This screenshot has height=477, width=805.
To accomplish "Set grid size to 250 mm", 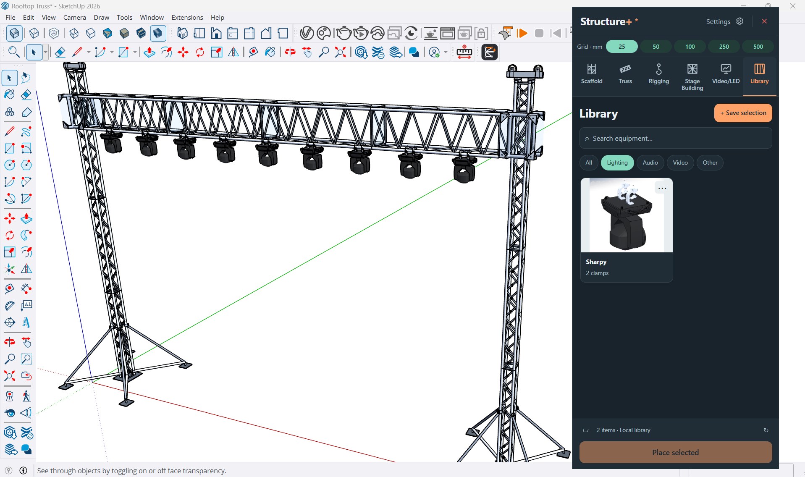I will 724,47.
